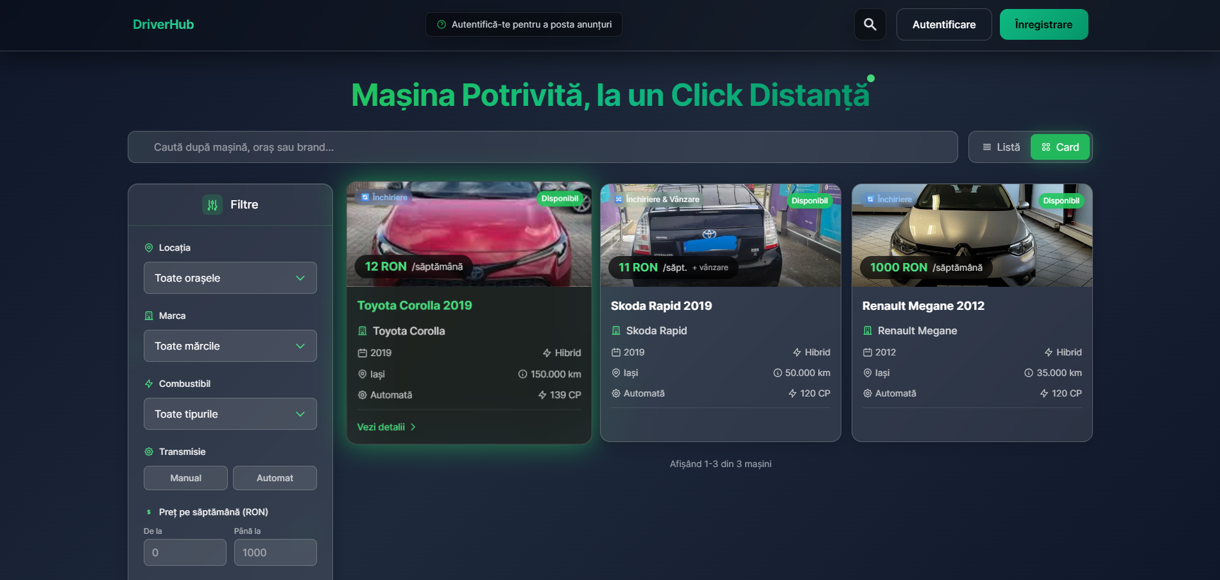This screenshot has height=580, width=1220.
Task: Click the Afișând 1-3 din 3 mașini text
Action: [720, 464]
